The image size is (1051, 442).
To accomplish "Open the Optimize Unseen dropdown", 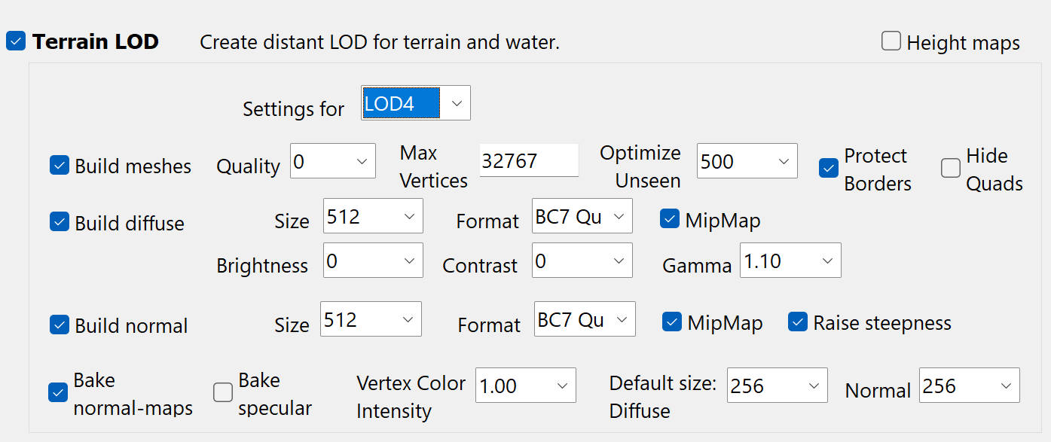I will tap(747, 161).
